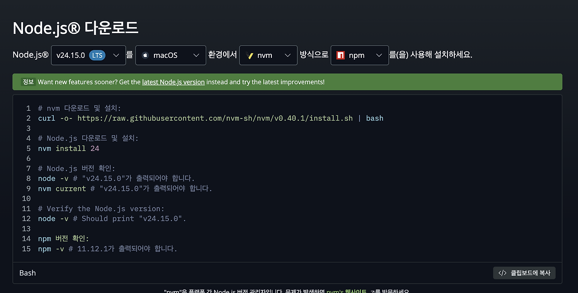Image resolution: width=578 pixels, height=293 pixels.
Task: Click the 'npm 버전 확인:' line
Action: [x=64, y=238]
